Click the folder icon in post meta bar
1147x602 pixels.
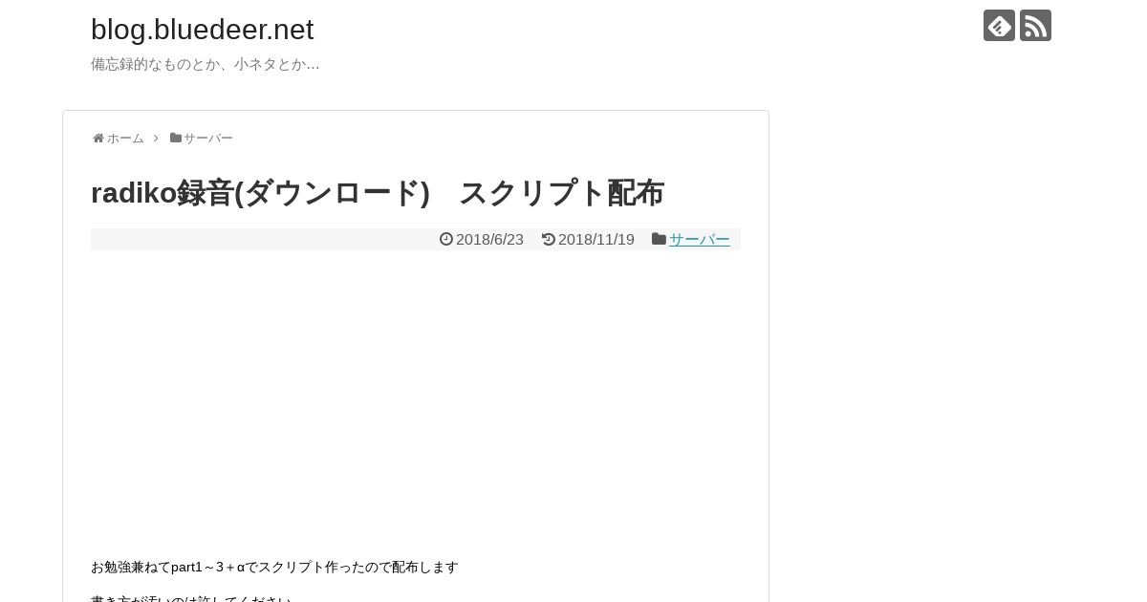[x=659, y=239]
